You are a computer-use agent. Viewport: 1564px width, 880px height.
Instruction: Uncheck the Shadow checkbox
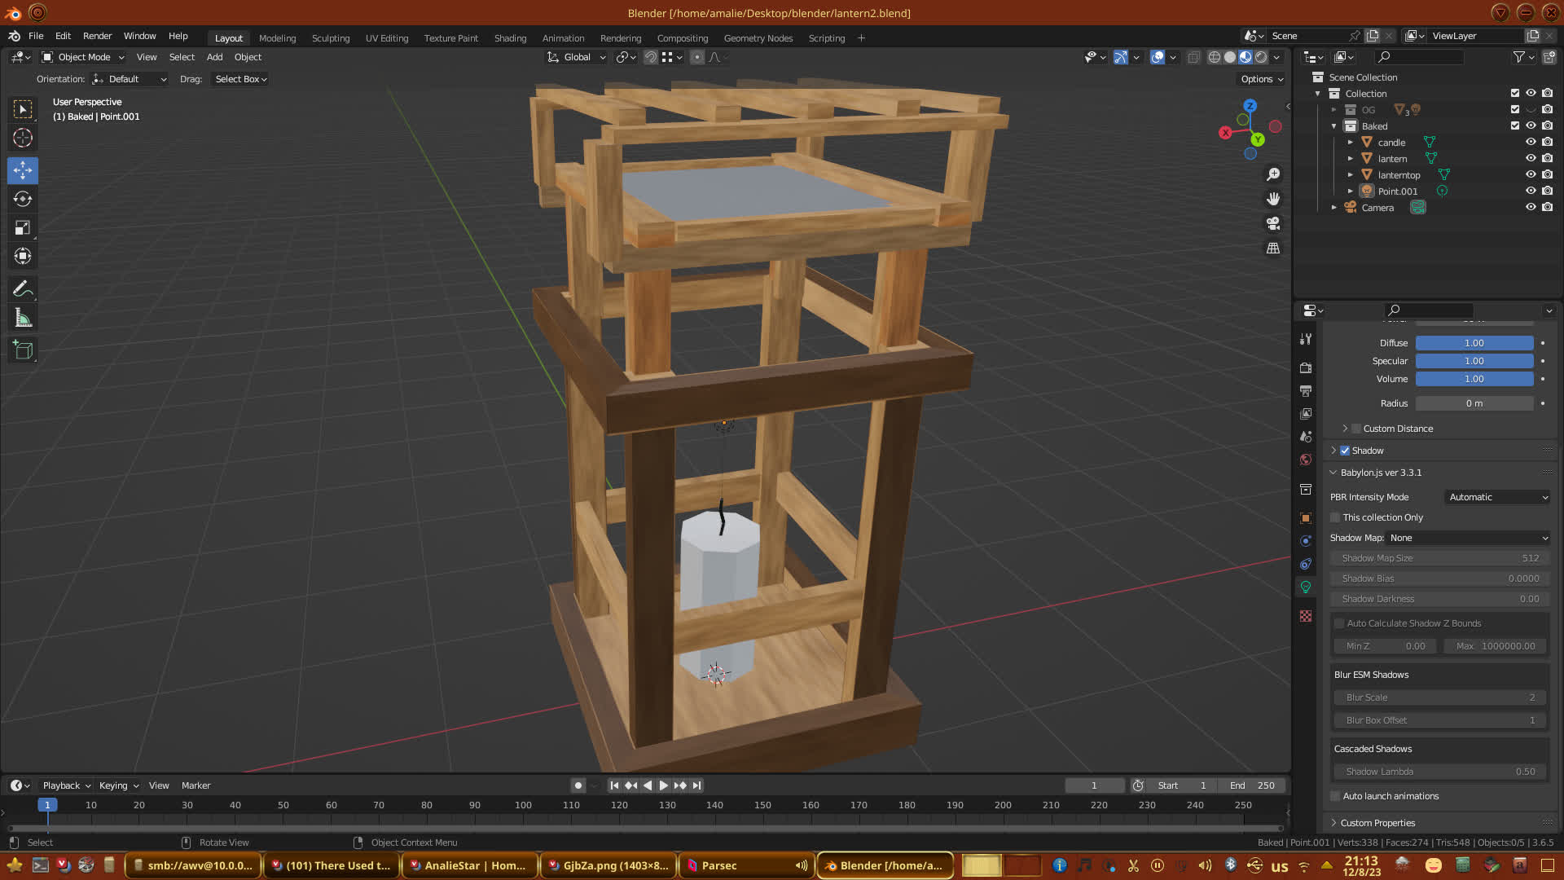(x=1345, y=451)
